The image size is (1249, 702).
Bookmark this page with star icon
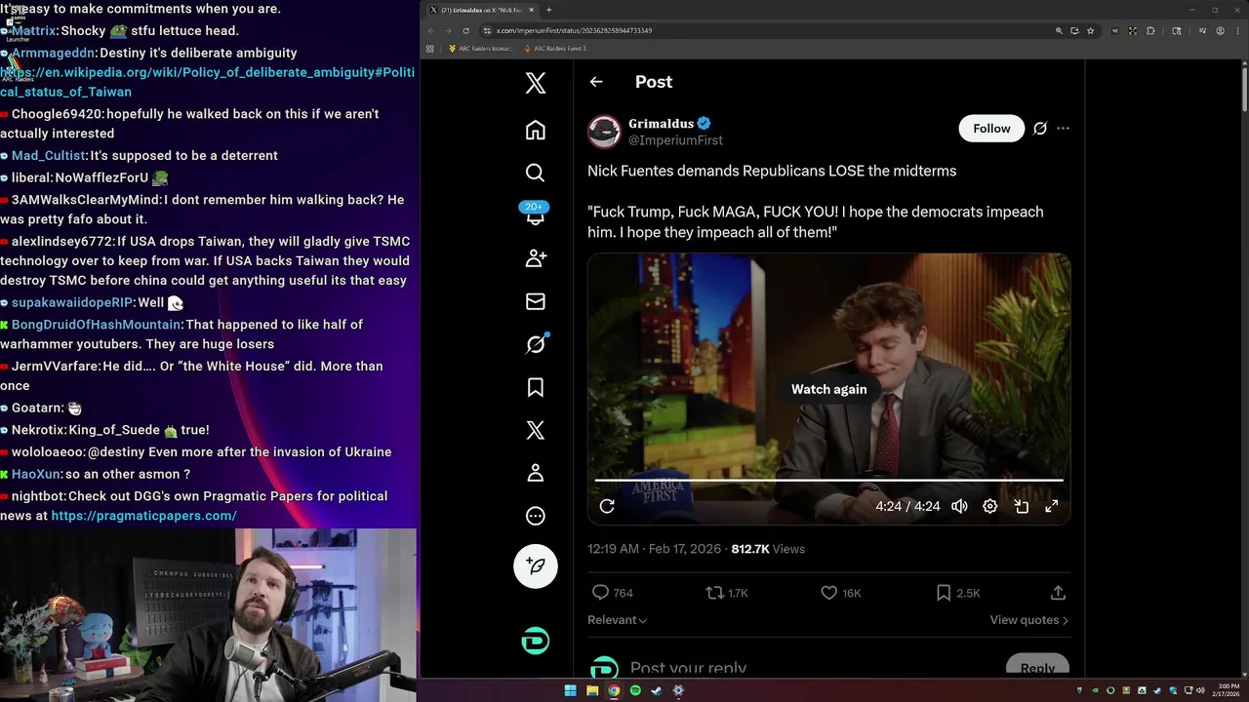pos(1090,31)
